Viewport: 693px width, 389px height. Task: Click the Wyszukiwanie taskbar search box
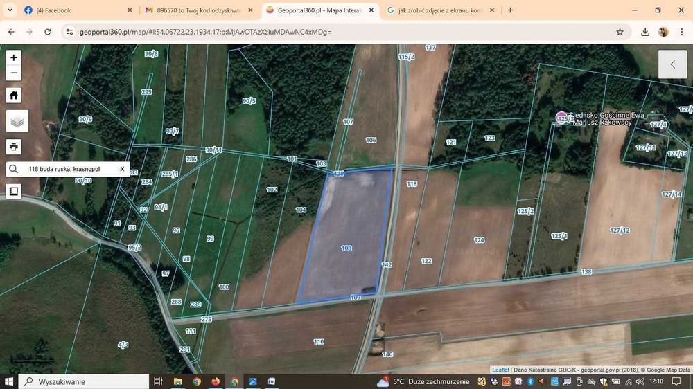tap(84, 381)
